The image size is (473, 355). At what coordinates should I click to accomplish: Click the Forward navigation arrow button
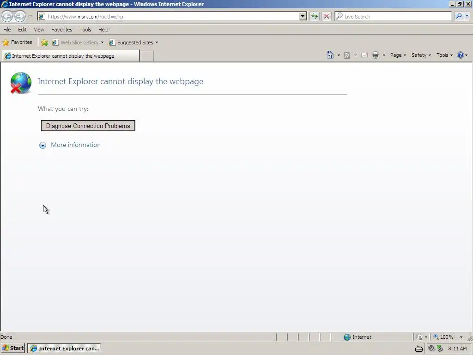pos(20,16)
